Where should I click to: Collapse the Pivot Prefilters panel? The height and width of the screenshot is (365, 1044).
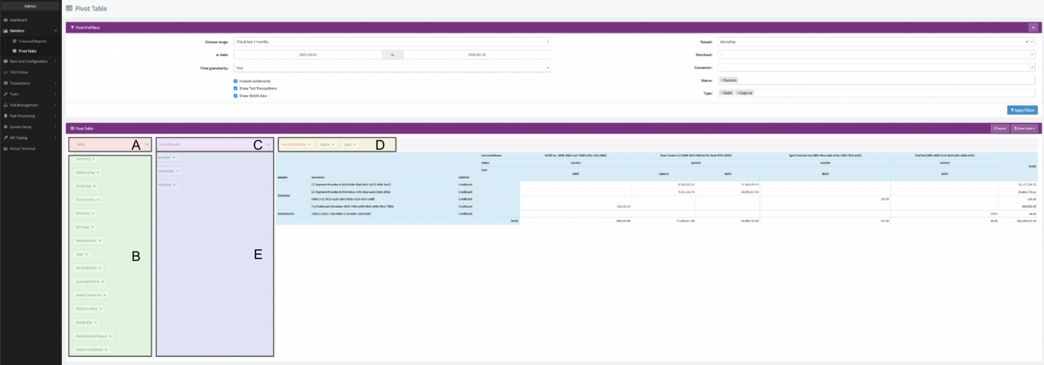[x=1033, y=27]
